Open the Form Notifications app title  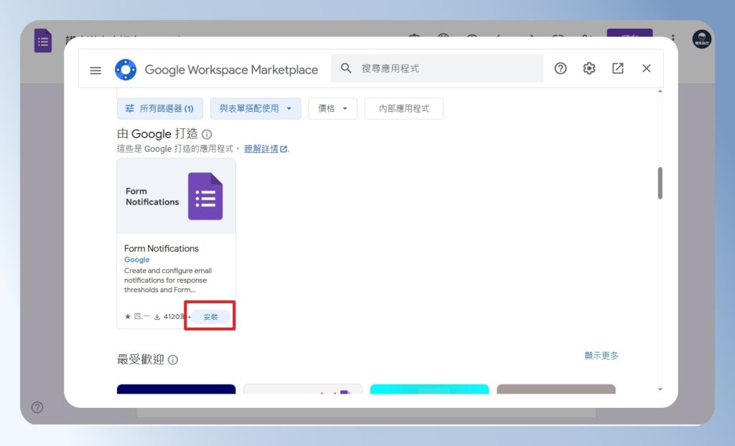click(x=161, y=248)
